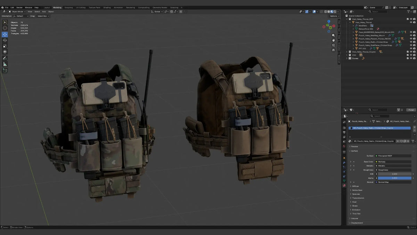The width and height of the screenshot is (417, 235).
Task: Select the Measure tool
Action: [5, 64]
